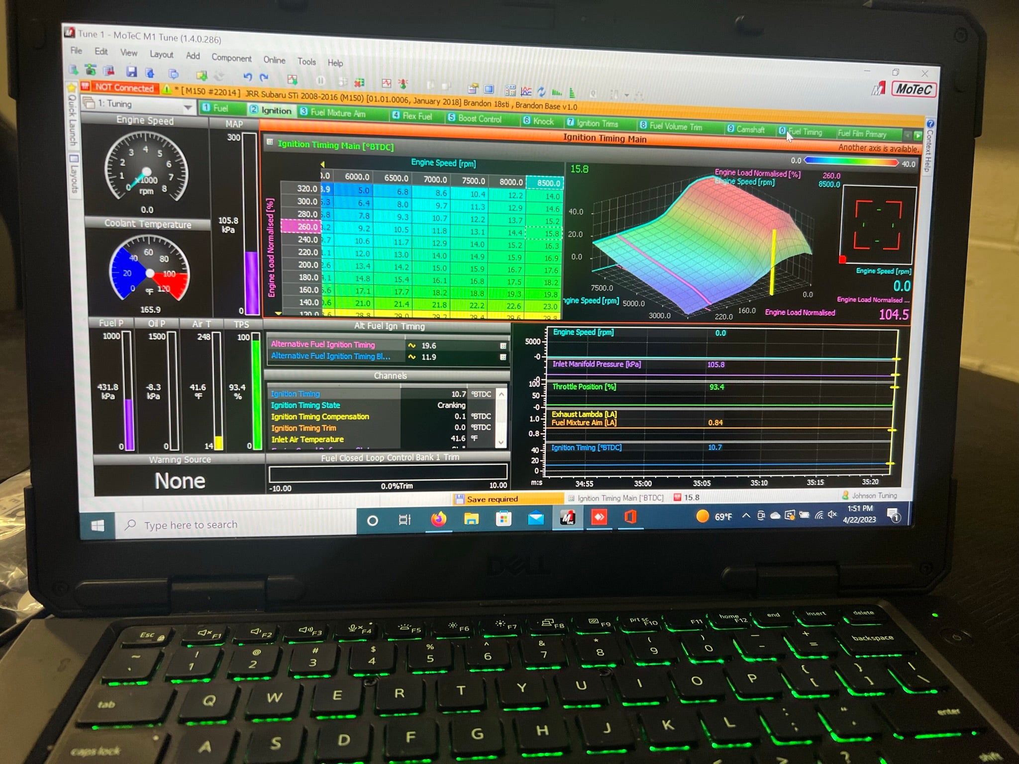Toggle Ignition Timing Main table grid icon

click(270, 143)
